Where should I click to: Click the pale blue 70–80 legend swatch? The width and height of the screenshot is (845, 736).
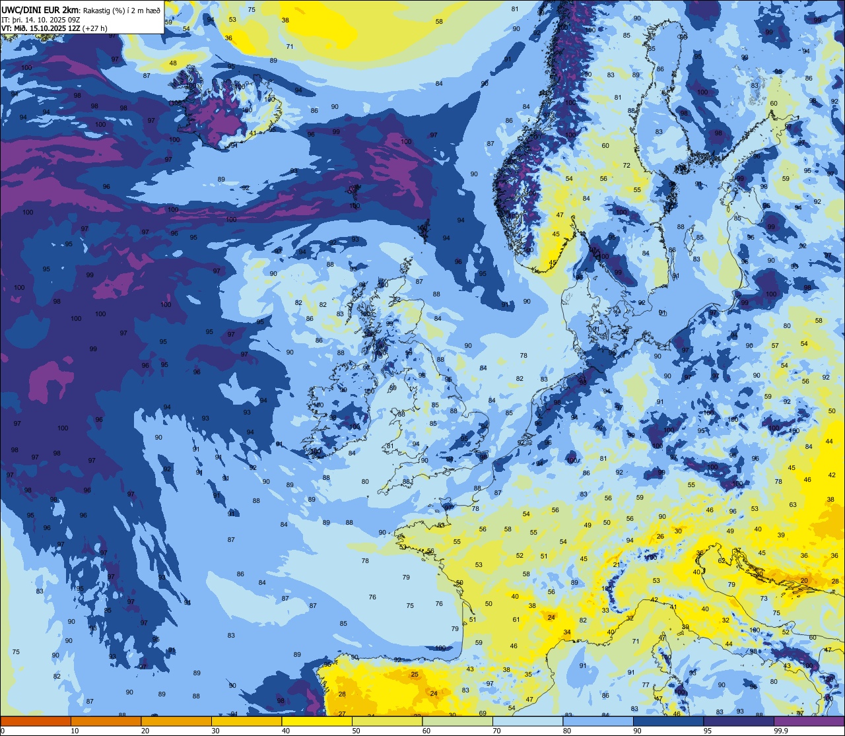527,721
